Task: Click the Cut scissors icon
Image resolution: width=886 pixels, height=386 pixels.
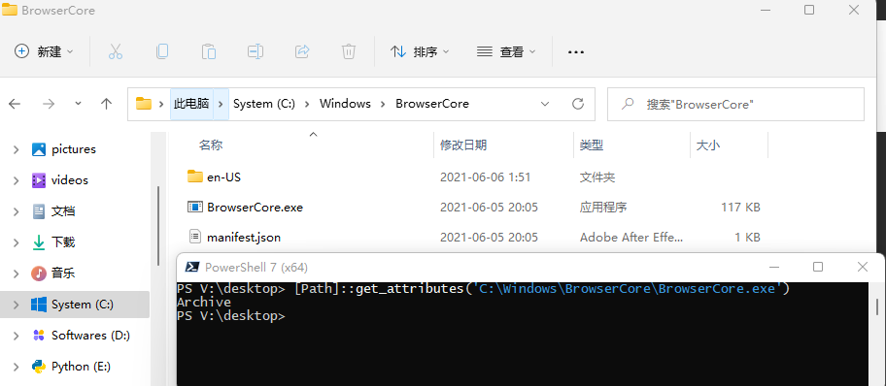Action: 116,52
